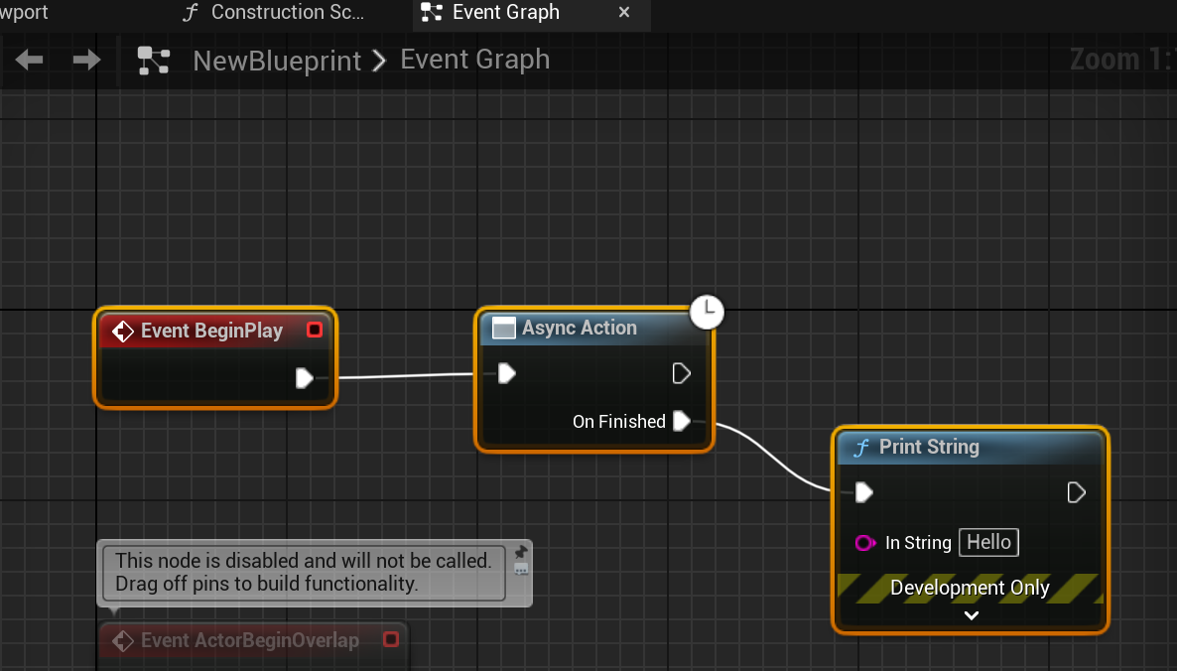1177x671 pixels.
Task: Go forward with the right arrow
Action: [x=86, y=60]
